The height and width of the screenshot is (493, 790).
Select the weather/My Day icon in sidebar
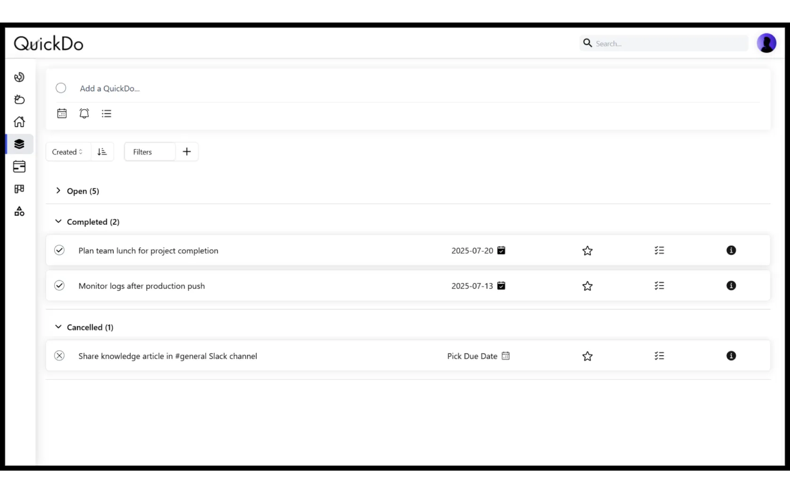click(19, 99)
